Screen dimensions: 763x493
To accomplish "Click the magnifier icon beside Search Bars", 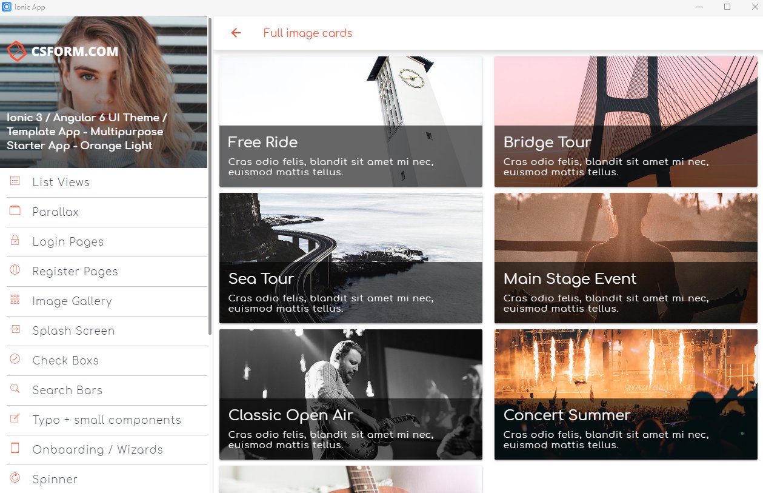I will point(15,389).
